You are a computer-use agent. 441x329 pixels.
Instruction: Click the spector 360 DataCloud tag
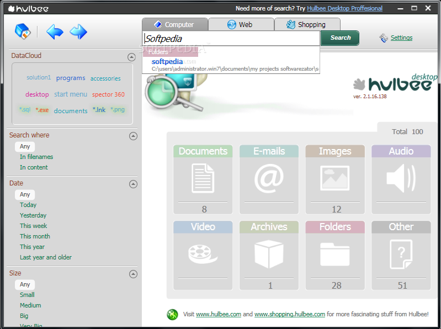pyautogui.click(x=108, y=94)
